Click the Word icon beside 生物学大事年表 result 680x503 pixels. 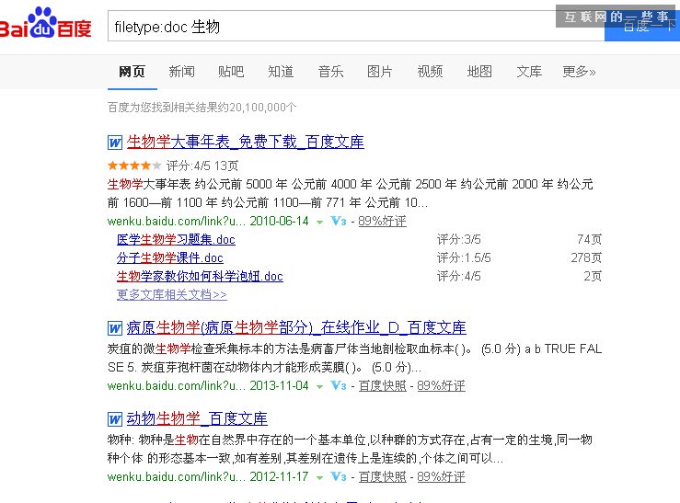(x=115, y=143)
